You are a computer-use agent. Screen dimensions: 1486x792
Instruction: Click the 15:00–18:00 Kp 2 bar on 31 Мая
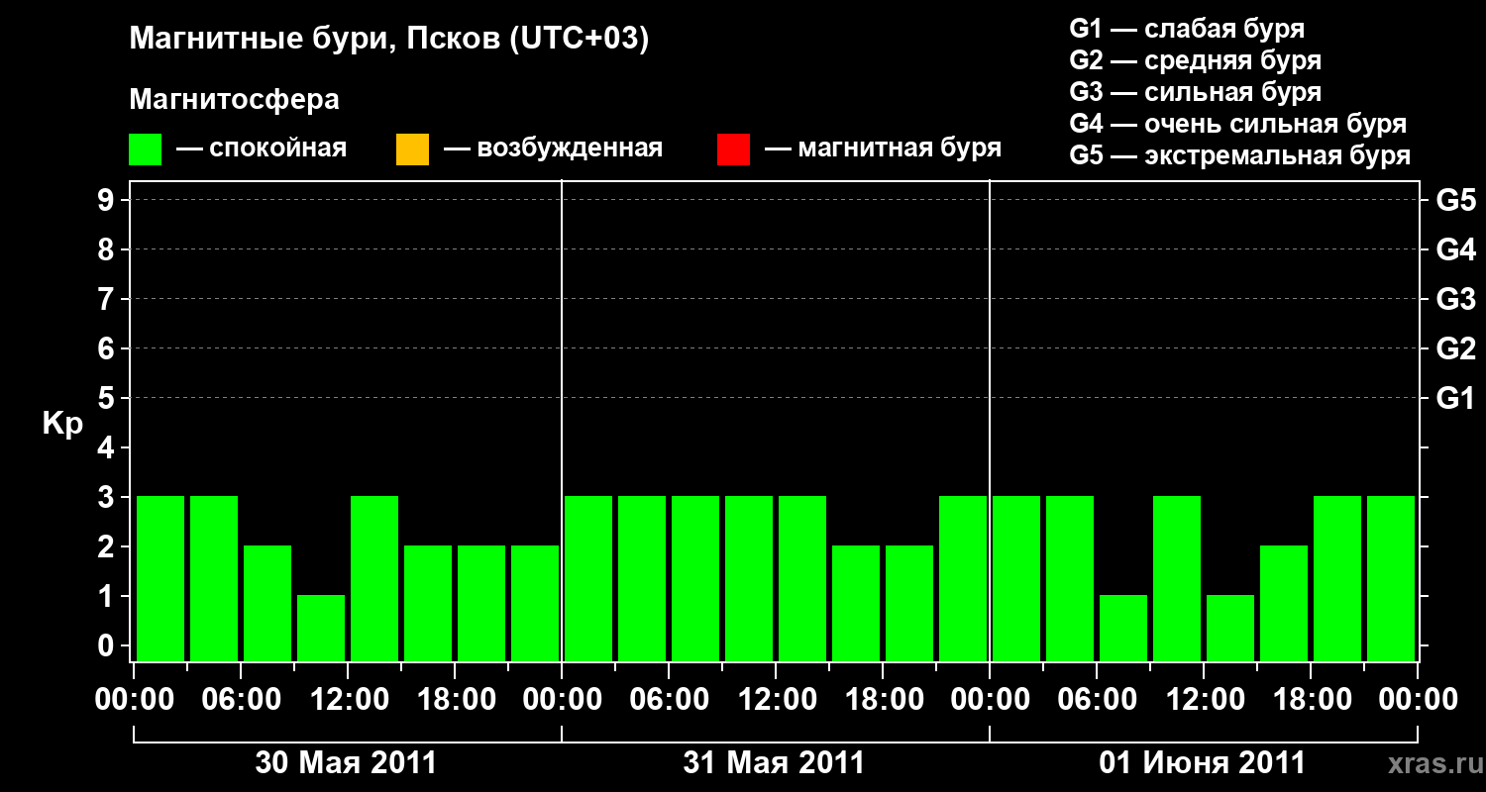click(856, 603)
